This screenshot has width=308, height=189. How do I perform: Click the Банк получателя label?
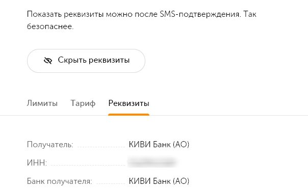point(59,181)
